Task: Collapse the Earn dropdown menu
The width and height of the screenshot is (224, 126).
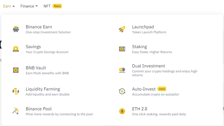Action: 9,6
